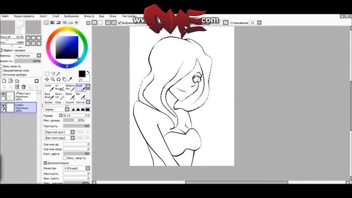Select the rotate view tool

pyautogui.click(x=59, y=79)
